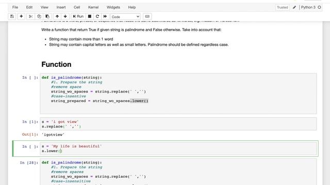
Task: Restart the kernel with the circular arrow
Action: [97, 16]
